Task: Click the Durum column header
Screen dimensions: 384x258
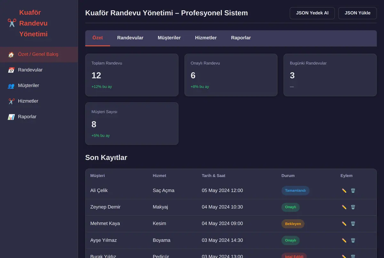Action: coord(288,176)
